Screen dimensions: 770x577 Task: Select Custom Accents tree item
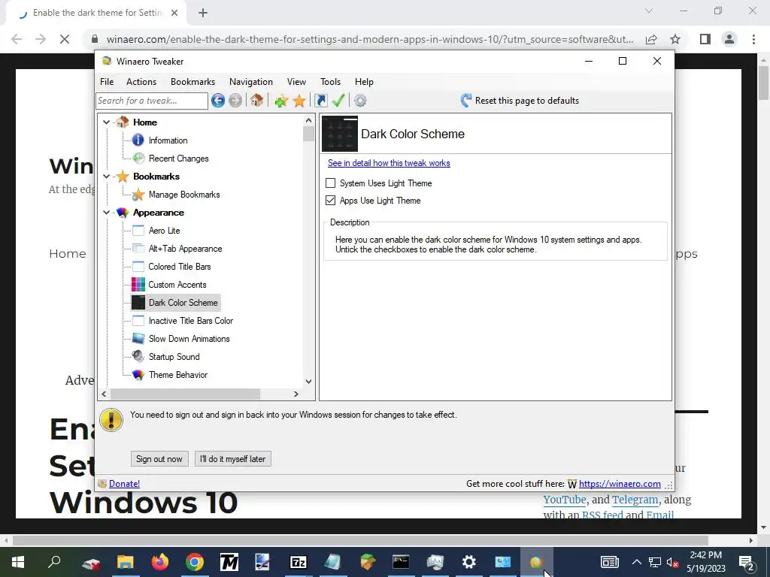(177, 285)
